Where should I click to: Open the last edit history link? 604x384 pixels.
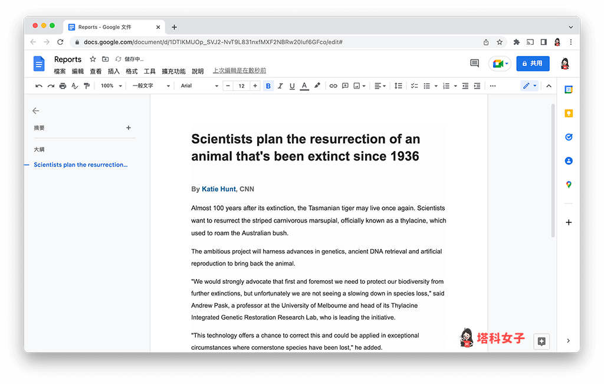(239, 71)
